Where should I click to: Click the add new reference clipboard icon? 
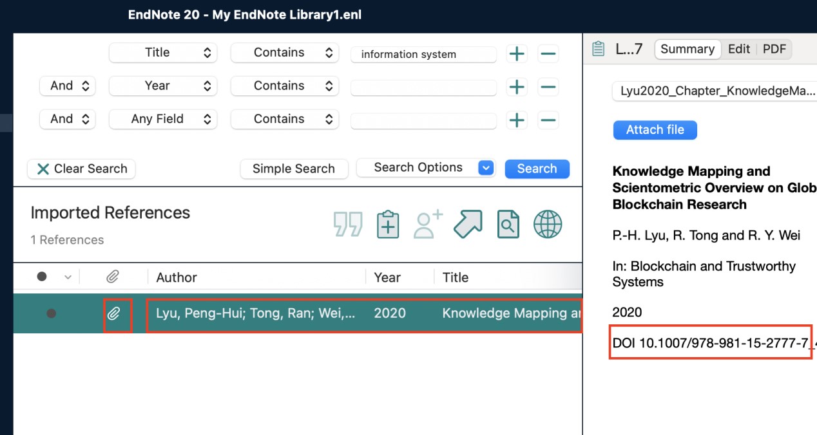(388, 225)
